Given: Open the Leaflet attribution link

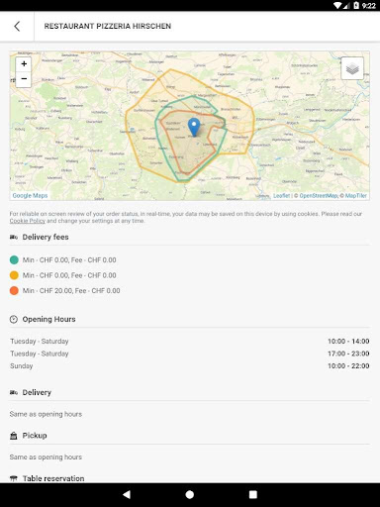Looking at the screenshot, I should point(281,196).
